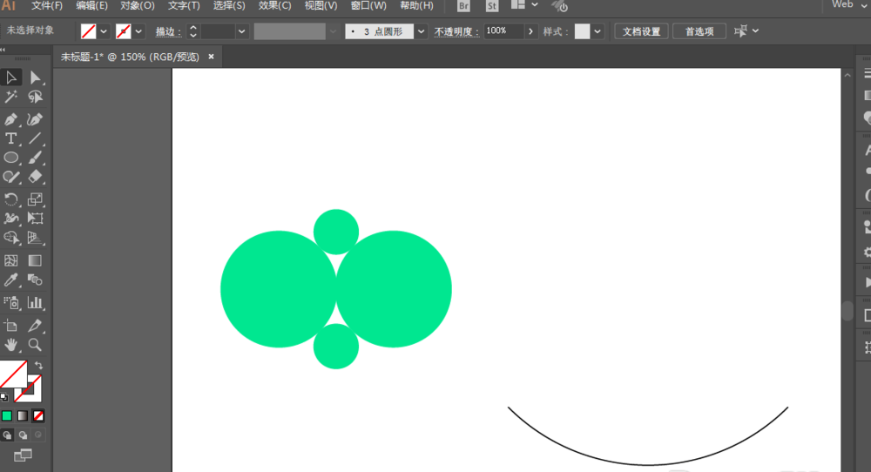Screen dimensions: 871x472
Task: Select the Column Graph tool
Action: (x=35, y=303)
